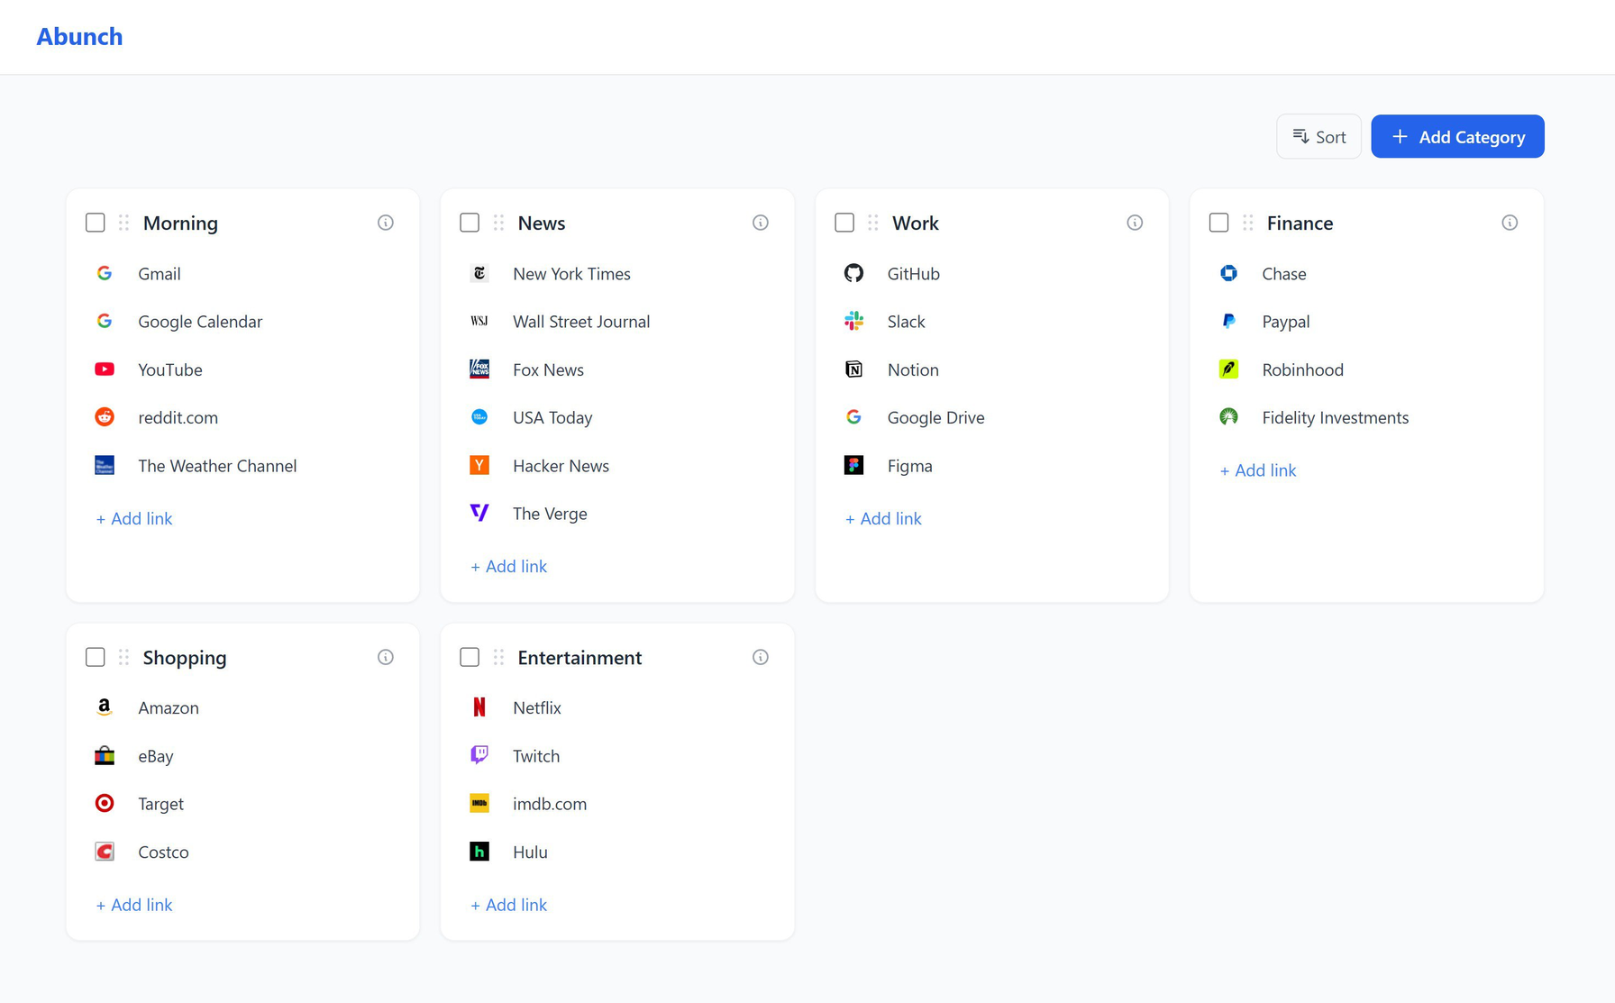Image resolution: width=1615 pixels, height=1003 pixels.
Task: Click the Paypal icon
Action: (x=1228, y=321)
